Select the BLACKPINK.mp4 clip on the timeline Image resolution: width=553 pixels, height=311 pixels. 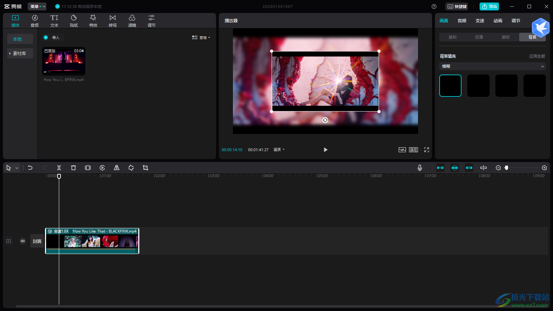point(92,241)
